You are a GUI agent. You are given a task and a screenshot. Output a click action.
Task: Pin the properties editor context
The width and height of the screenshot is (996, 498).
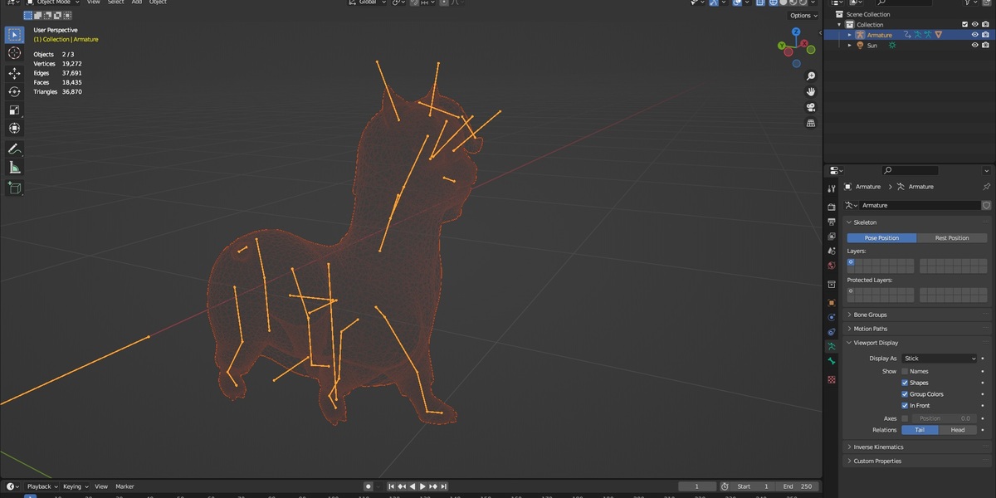[x=986, y=187]
